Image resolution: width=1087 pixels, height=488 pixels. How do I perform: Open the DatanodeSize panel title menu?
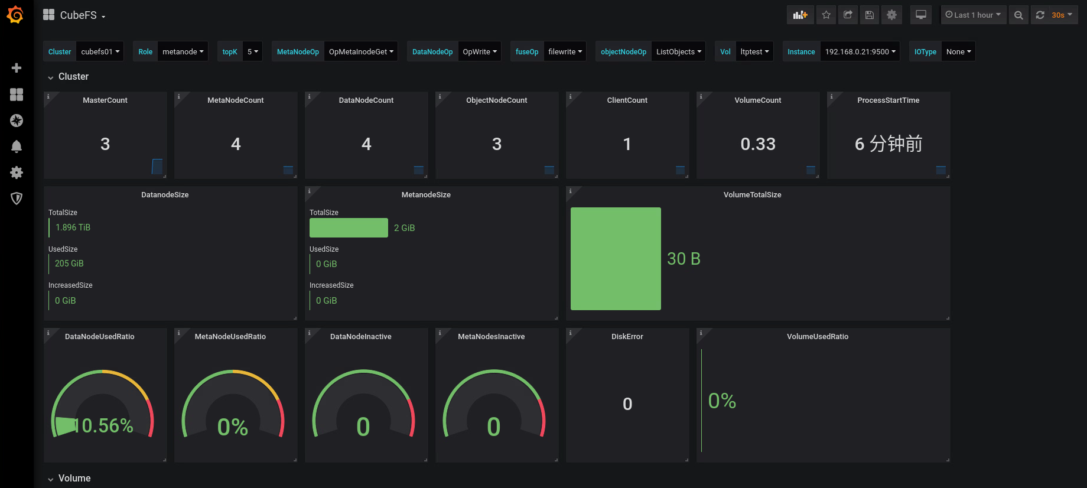tap(165, 195)
